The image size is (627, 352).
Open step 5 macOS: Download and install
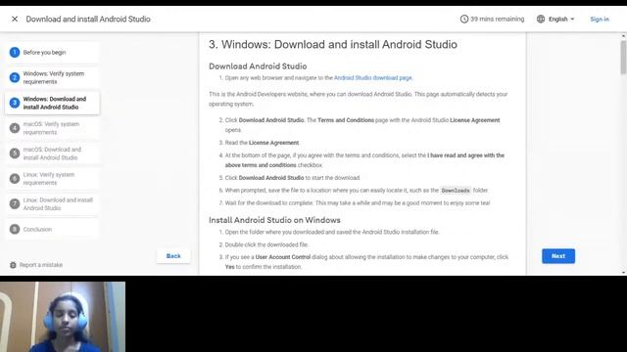click(x=52, y=154)
